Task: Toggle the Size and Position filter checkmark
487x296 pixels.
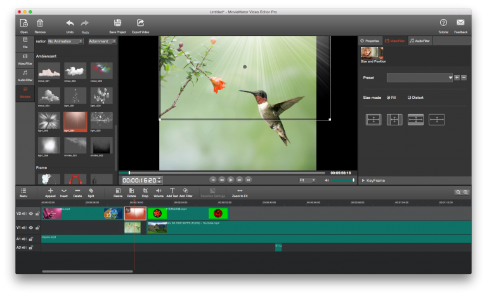Action: pyautogui.click(x=381, y=58)
